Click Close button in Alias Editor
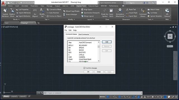The width and height of the screenshot is (179, 100). 99,72
